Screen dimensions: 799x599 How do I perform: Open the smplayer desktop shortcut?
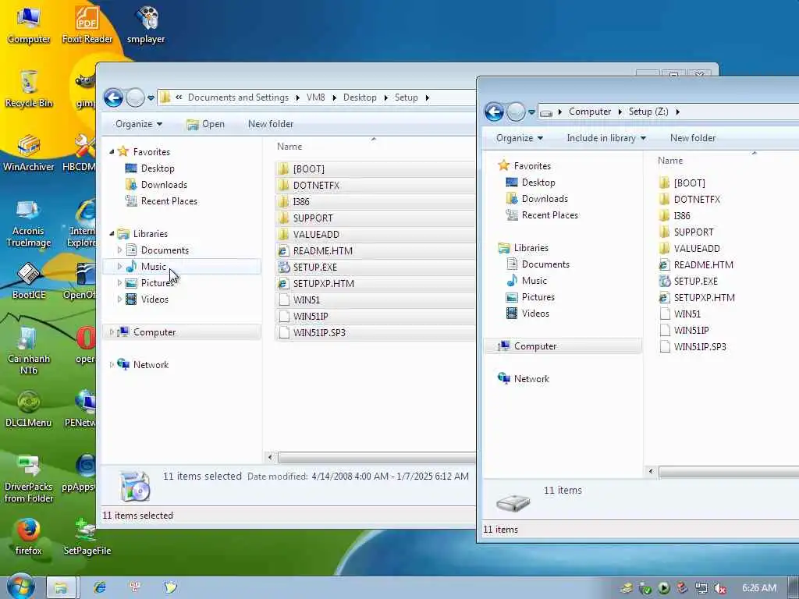tap(146, 24)
